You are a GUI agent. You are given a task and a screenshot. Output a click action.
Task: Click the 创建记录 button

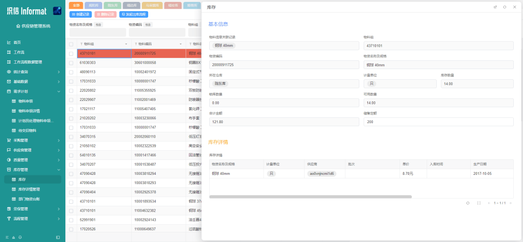tap(81, 14)
